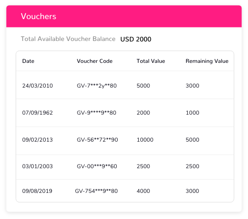This screenshot has height=219, width=248.
Task: Click the date 07/09/1962 row
Action: [125, 113]
